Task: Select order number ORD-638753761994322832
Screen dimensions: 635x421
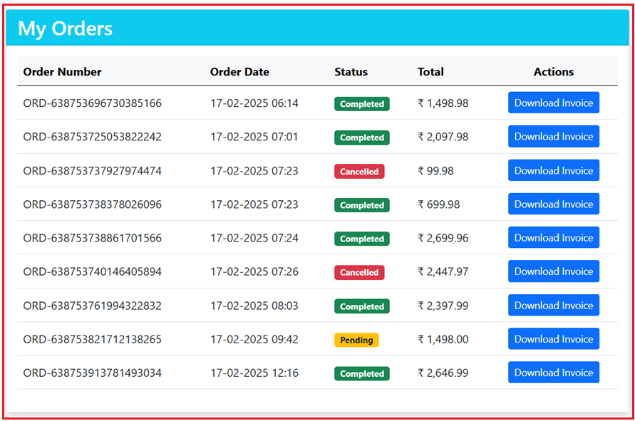Action: 93,306
